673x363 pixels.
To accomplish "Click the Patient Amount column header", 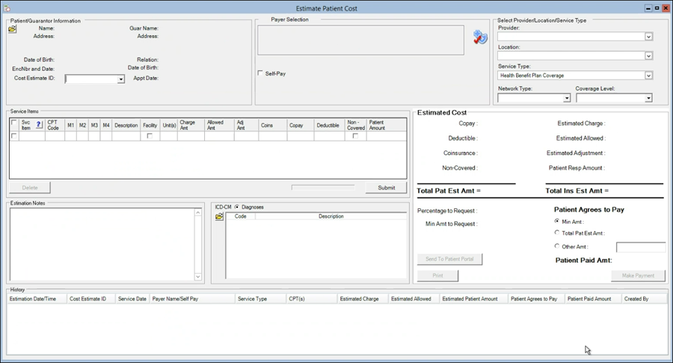I will tap(387, 125).
